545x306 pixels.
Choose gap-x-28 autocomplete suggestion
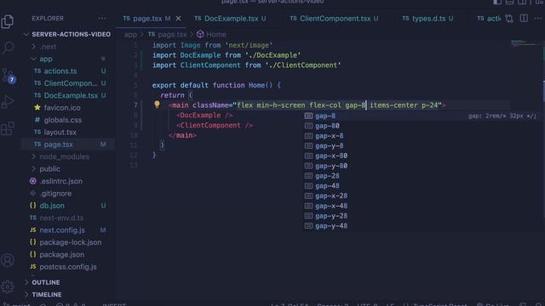[420, 196]
